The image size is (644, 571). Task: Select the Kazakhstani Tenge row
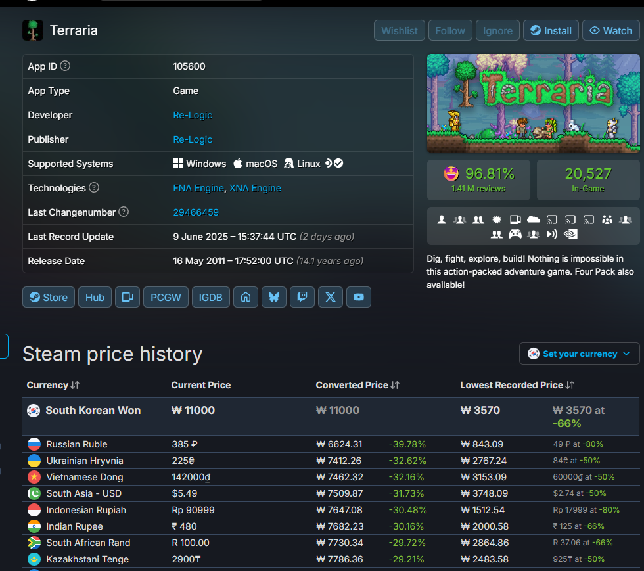pos(331,559)
